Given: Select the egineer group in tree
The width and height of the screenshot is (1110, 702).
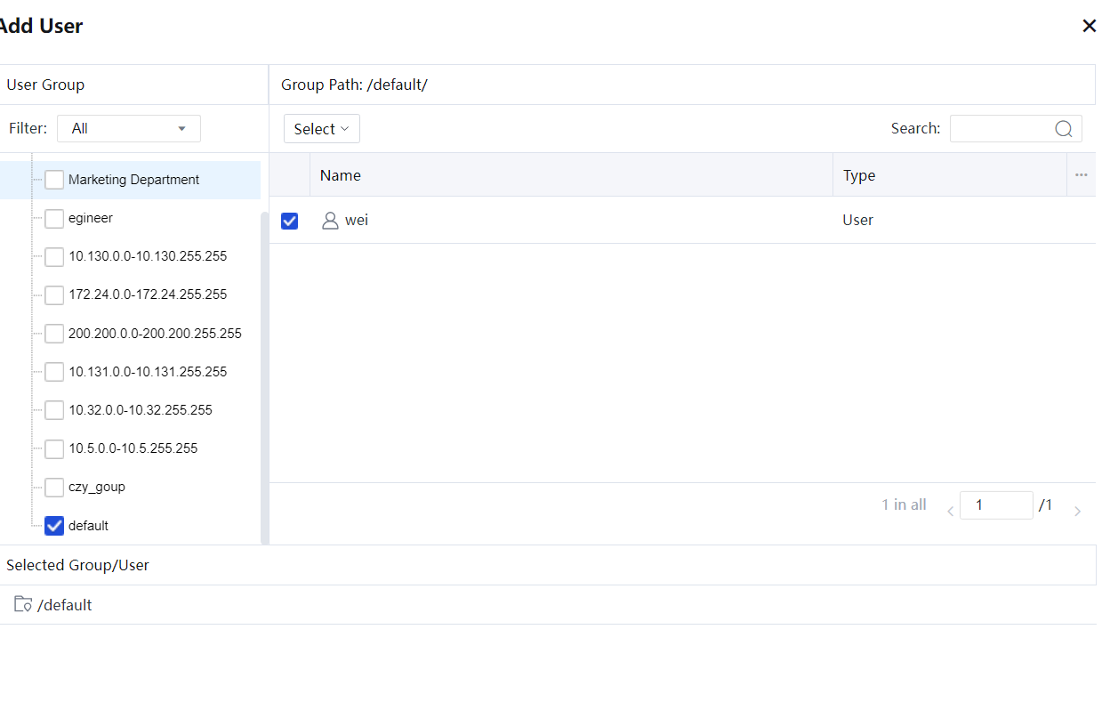Looking at the screenshot, I should click(91, 218).
